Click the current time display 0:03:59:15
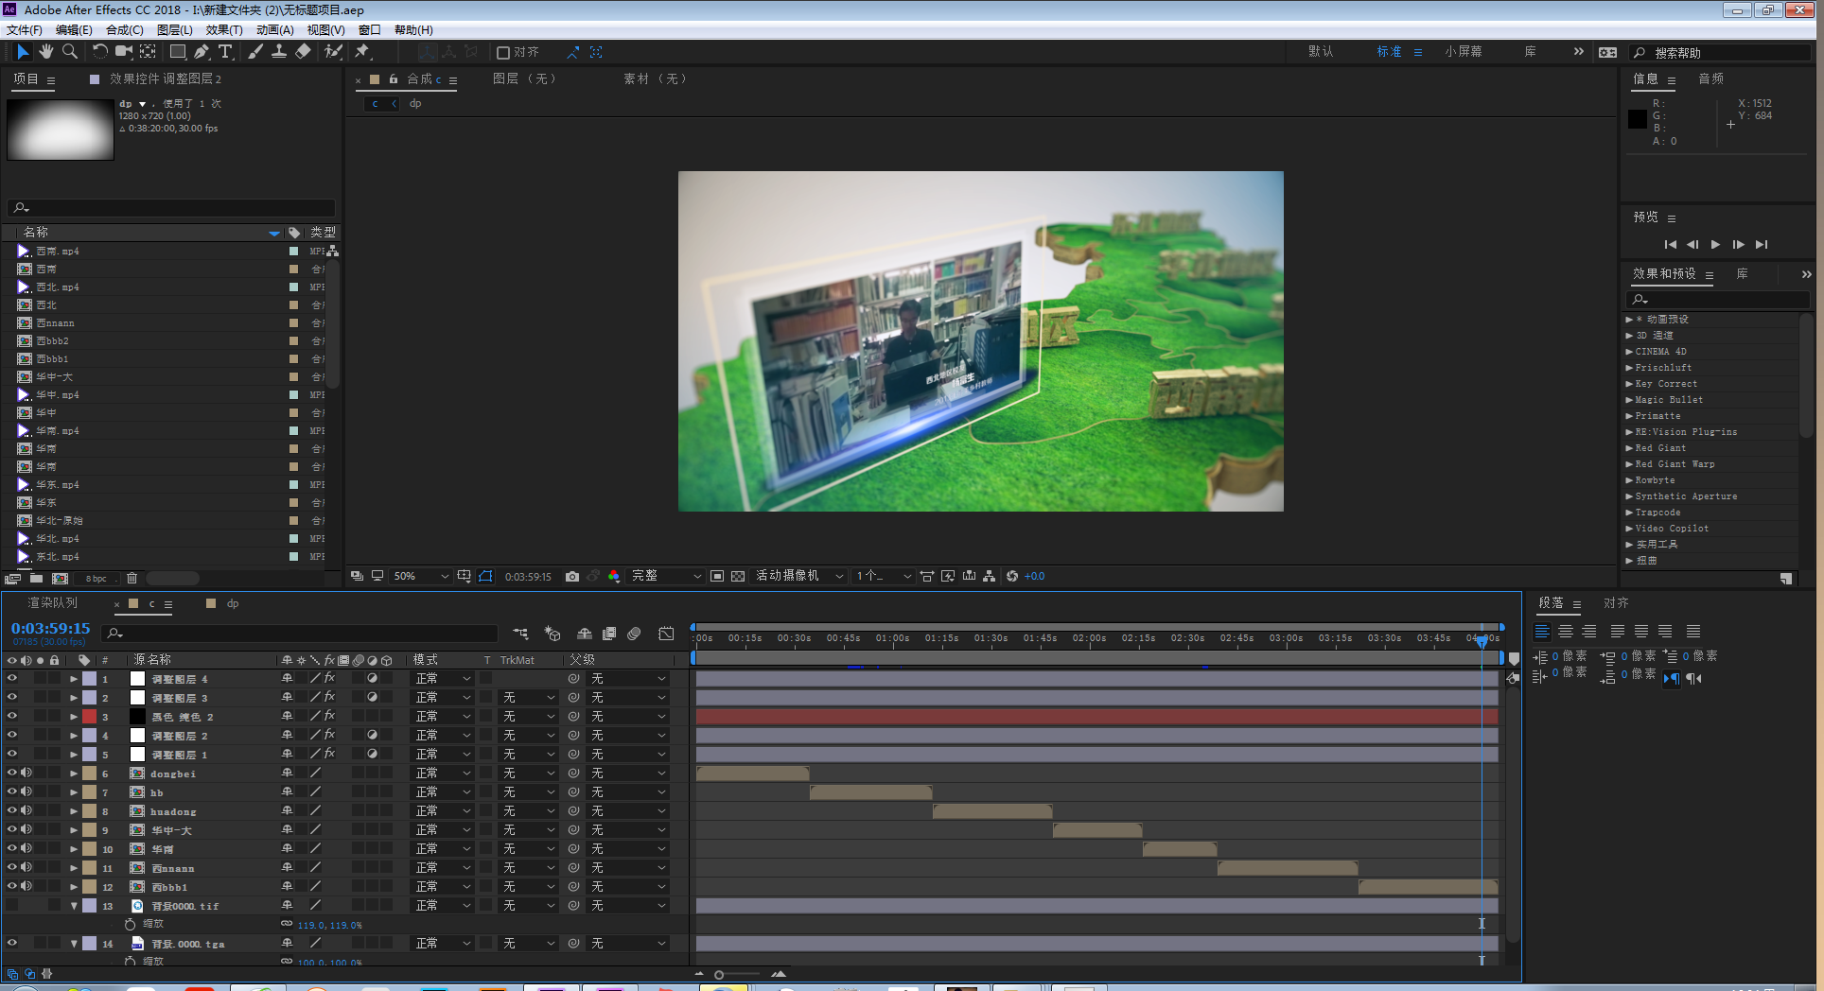The image size is (1824, 991). [49, 628]
